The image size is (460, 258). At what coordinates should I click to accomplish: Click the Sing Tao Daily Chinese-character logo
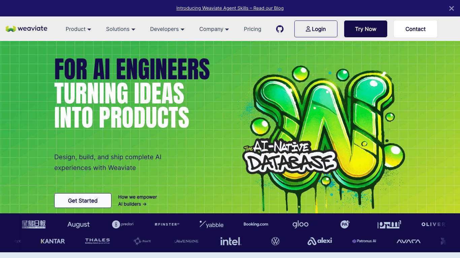pos(34,224)
